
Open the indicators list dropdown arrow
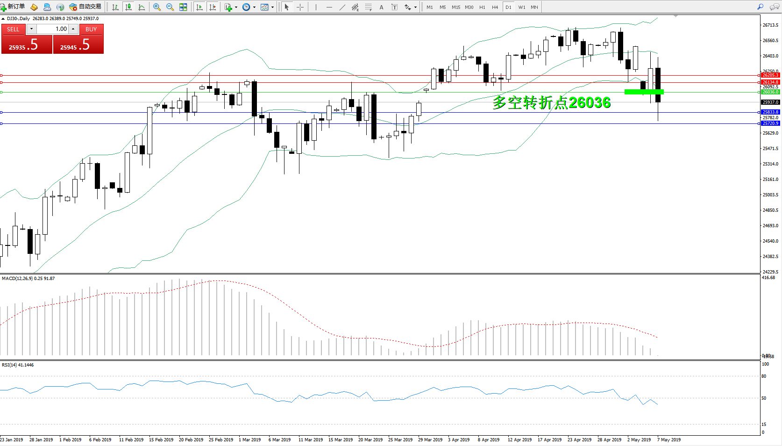click(236, 7)
